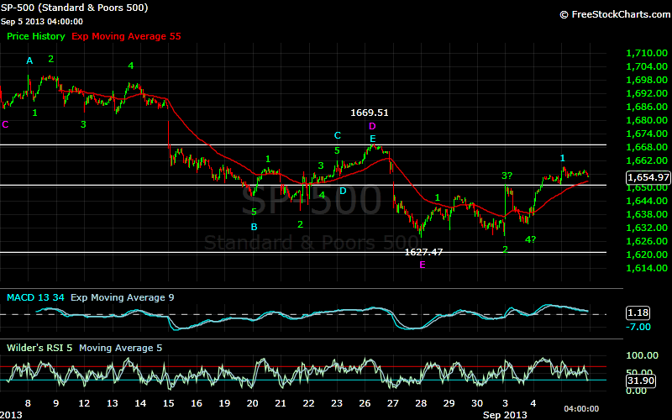Click the SP-500 (Standard & Poors 500) title

pyautogui.click(x=74, y=8)
